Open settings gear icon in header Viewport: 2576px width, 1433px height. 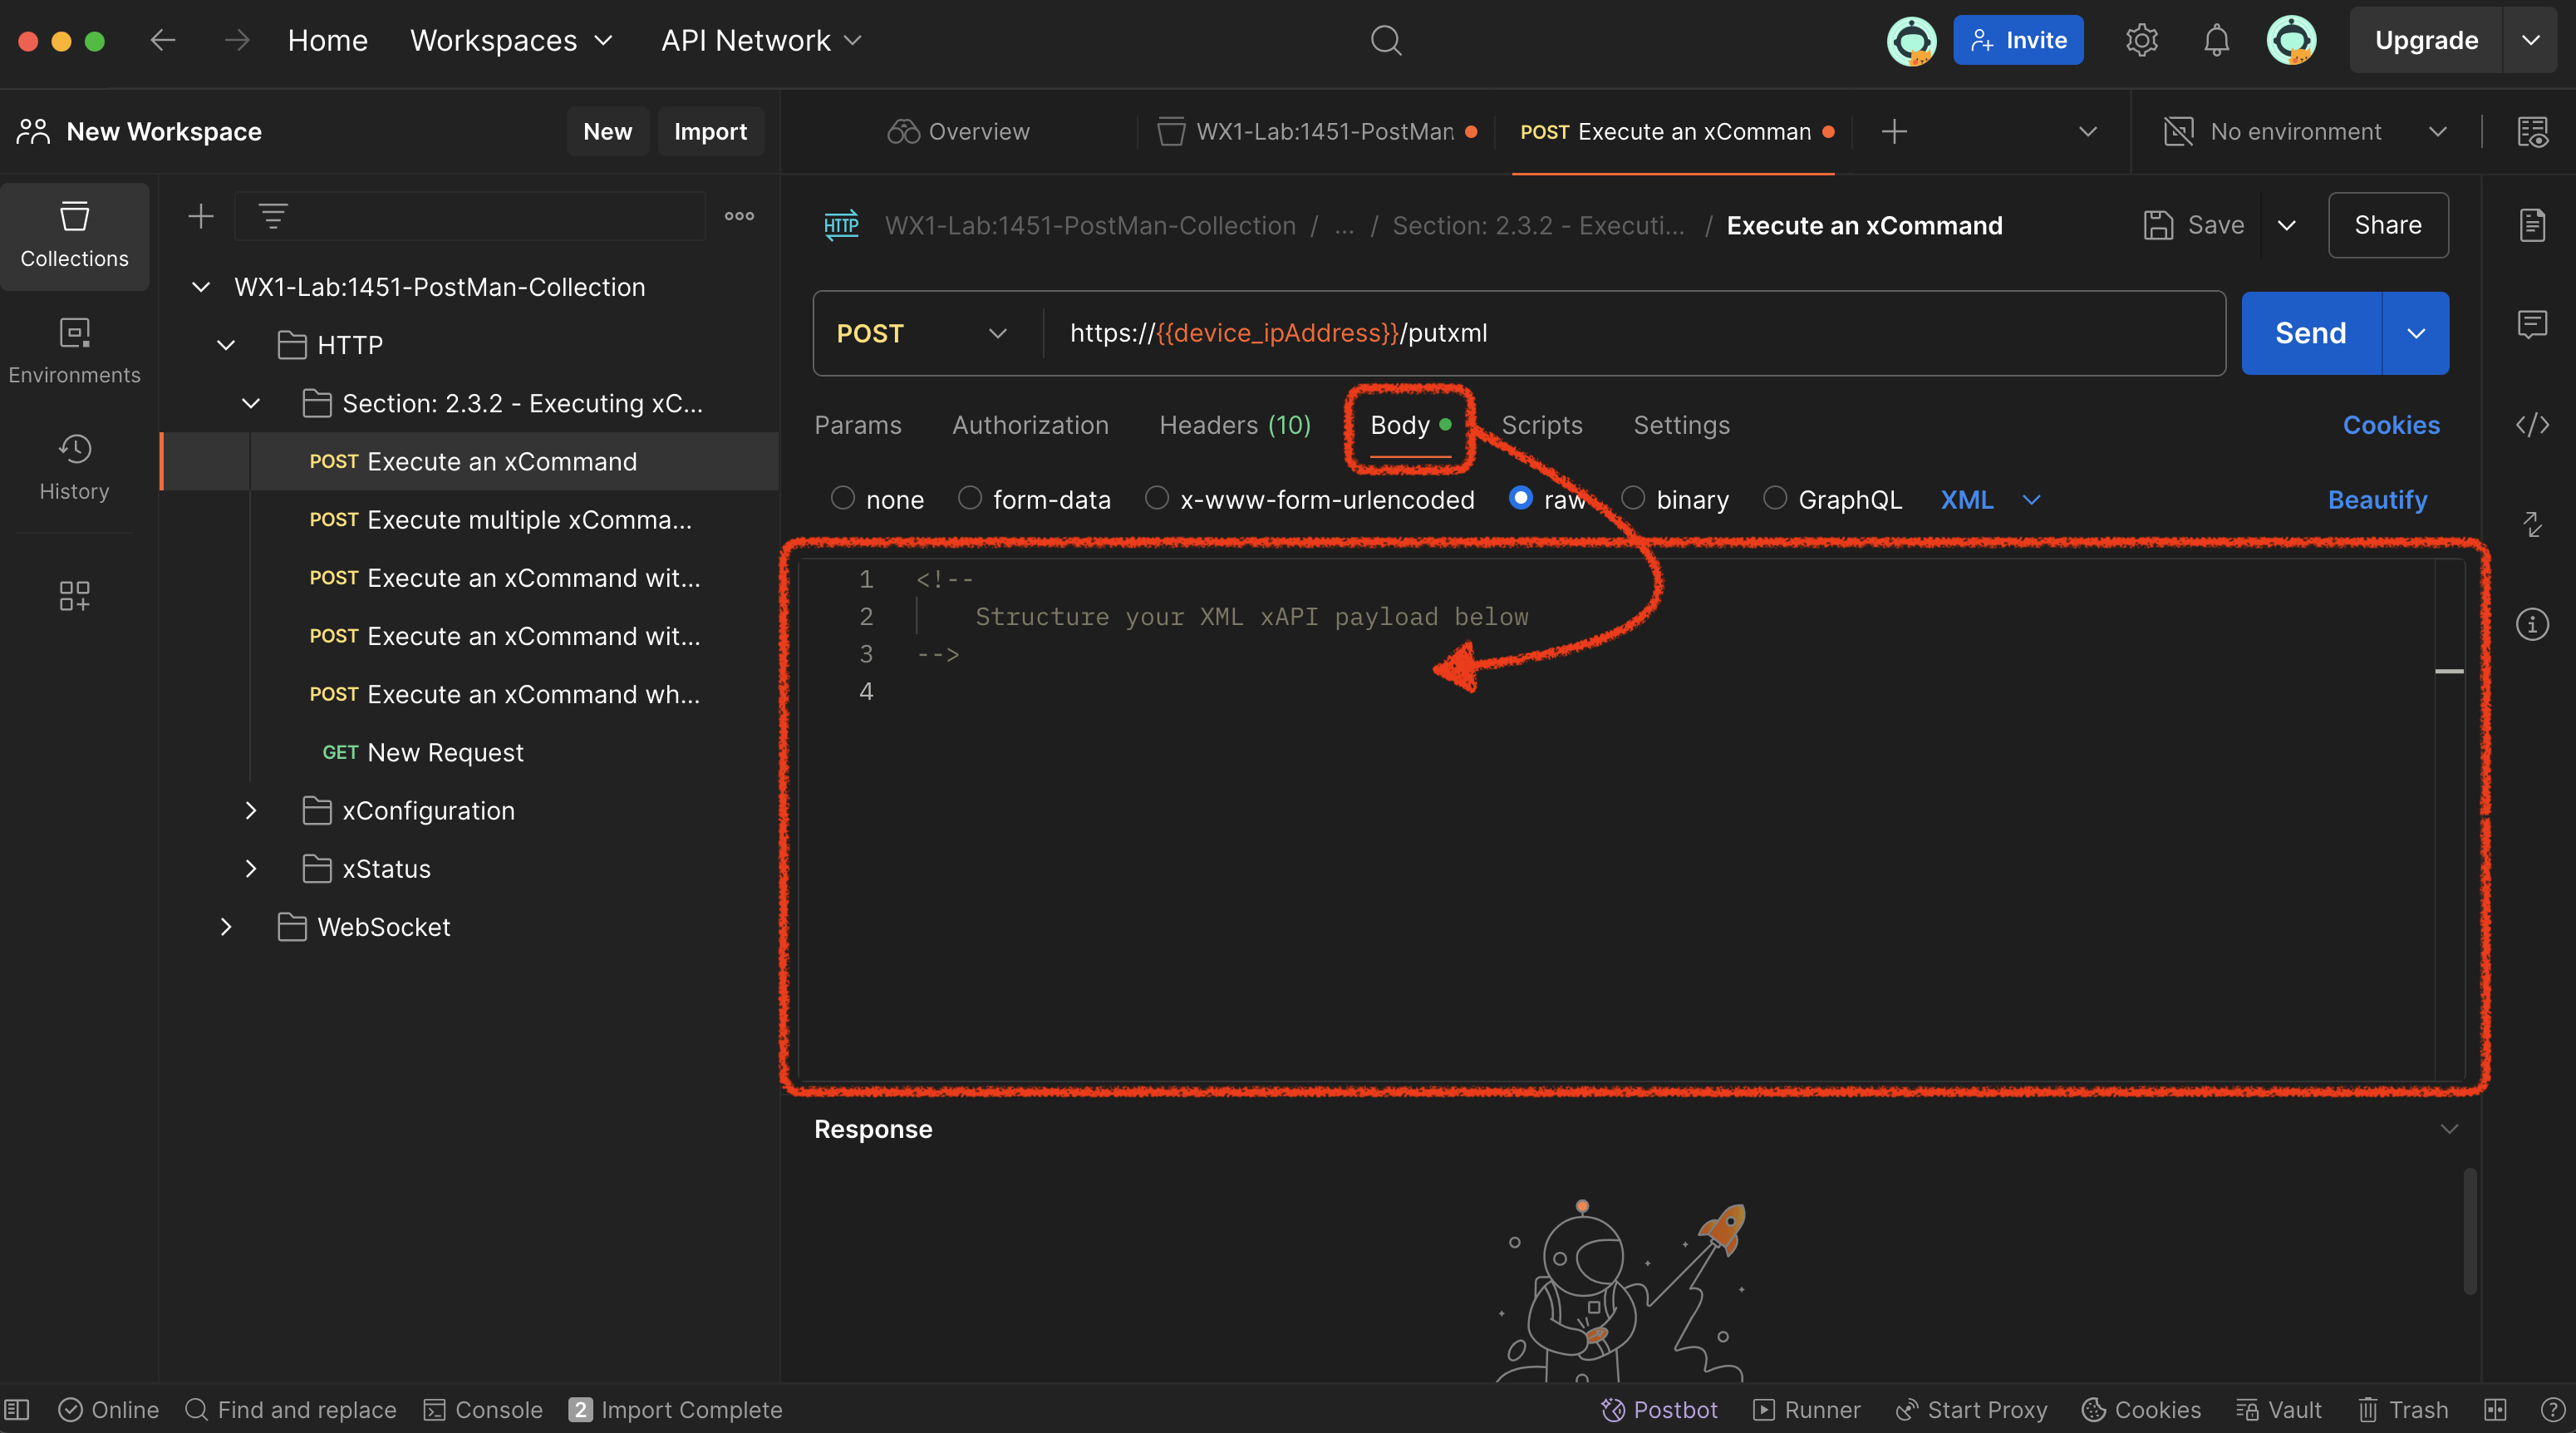click(x=2141, y=41)
